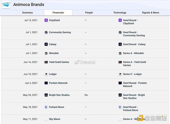
Task: Click the Yield Guild Games organization icon
Action: pos(46,62)
